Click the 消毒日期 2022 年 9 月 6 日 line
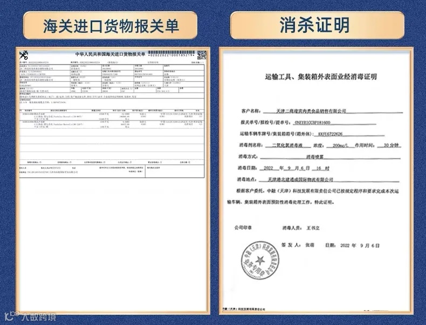Screen dimensions: 426x325 [x=283, y=168]
